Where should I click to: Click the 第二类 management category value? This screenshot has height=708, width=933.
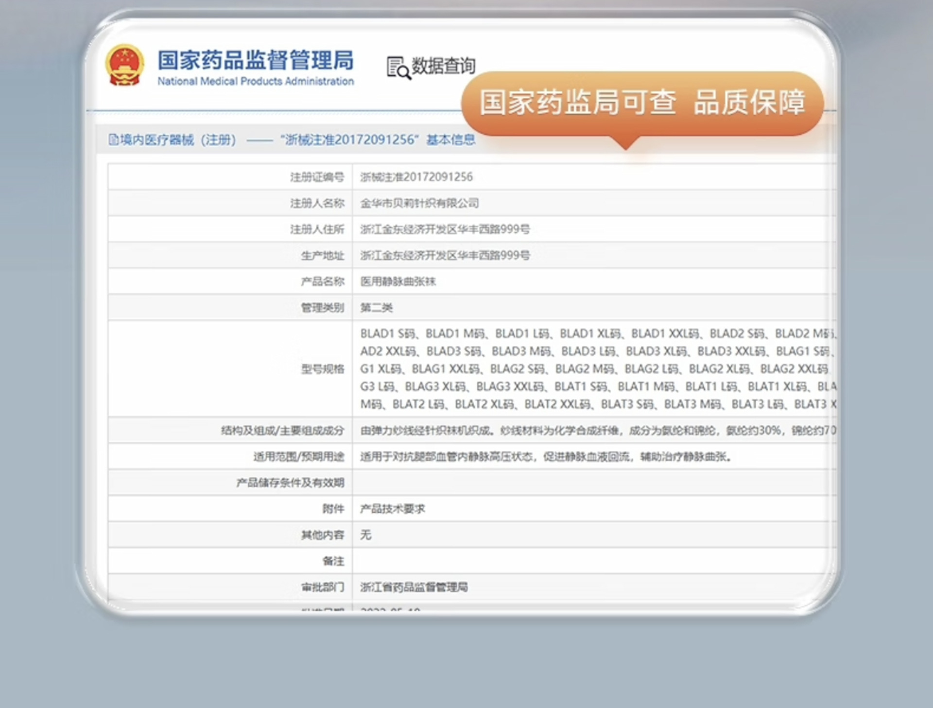(376, 308)
